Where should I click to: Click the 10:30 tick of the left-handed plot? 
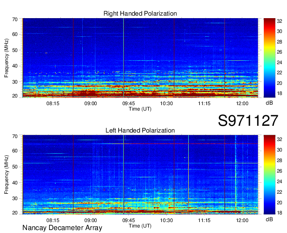(x=166, y=220)
